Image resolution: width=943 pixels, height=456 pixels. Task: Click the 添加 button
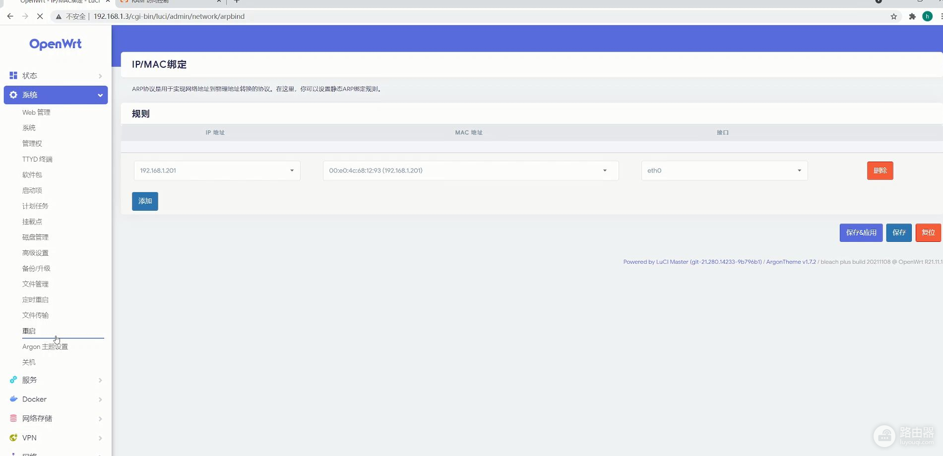(145, 201)
